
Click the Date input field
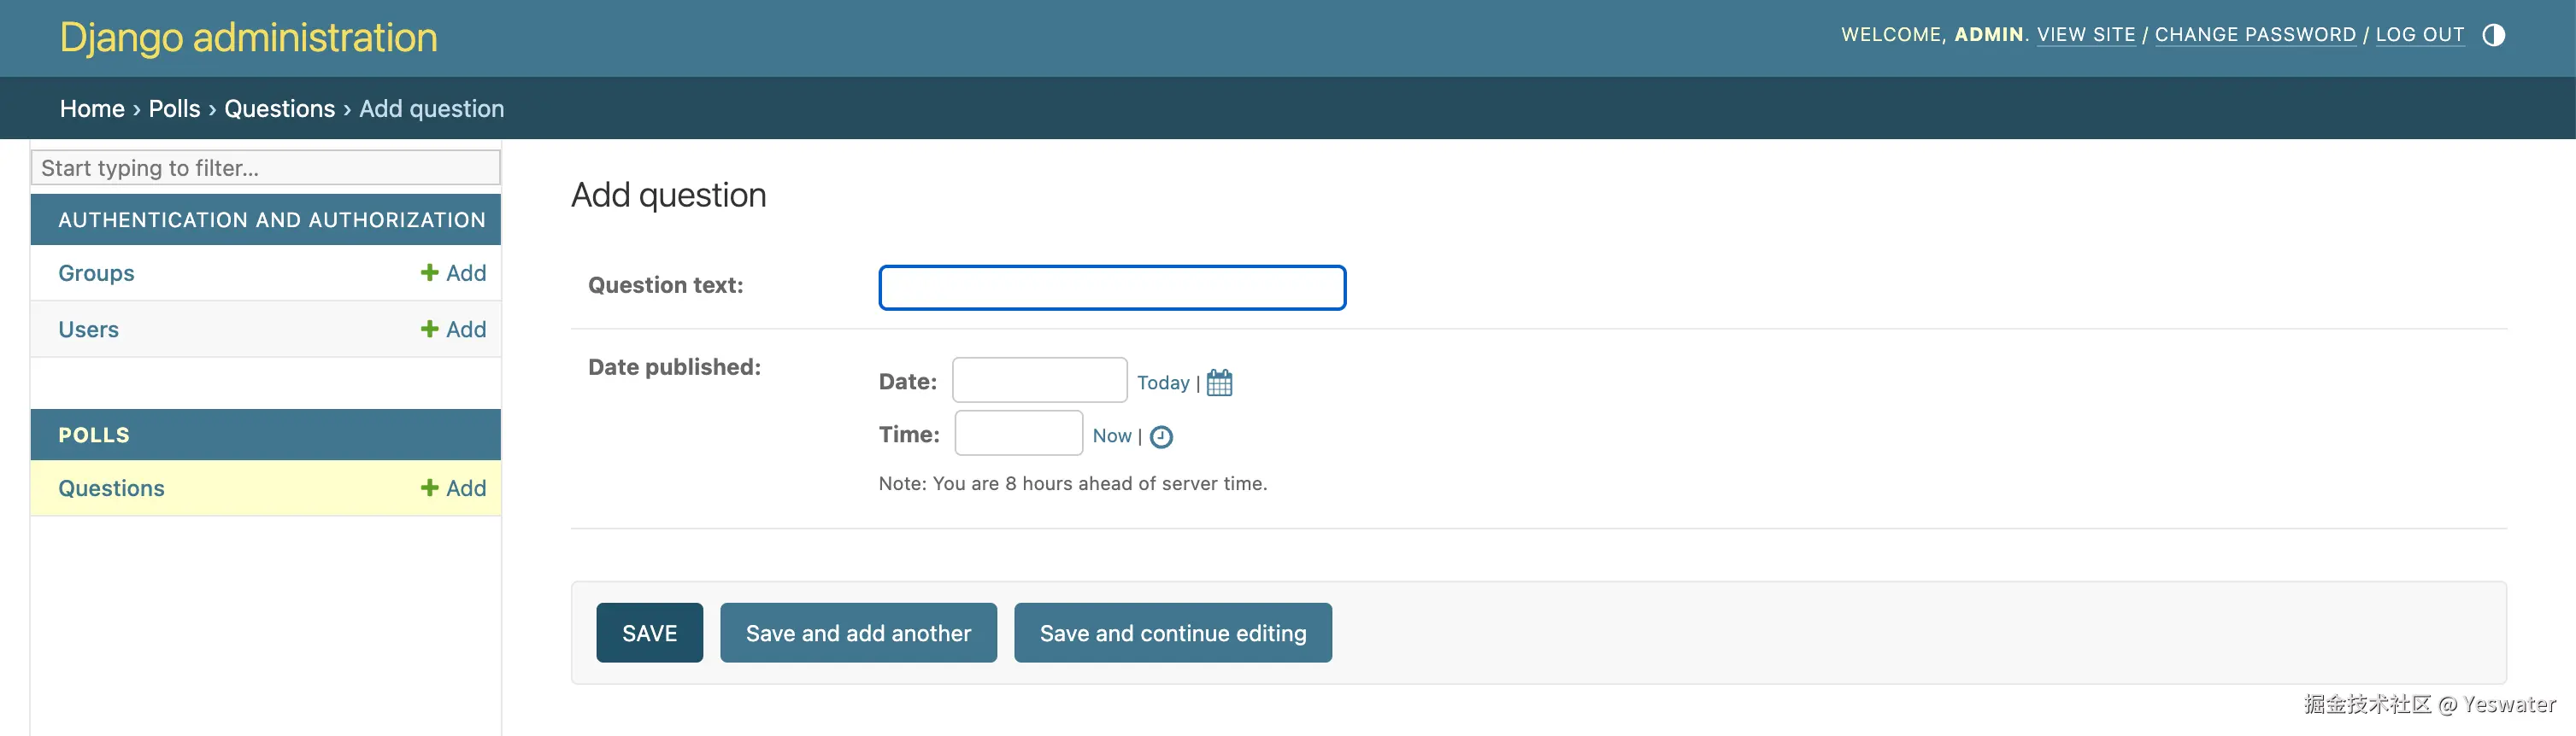tap(1039, 381)
